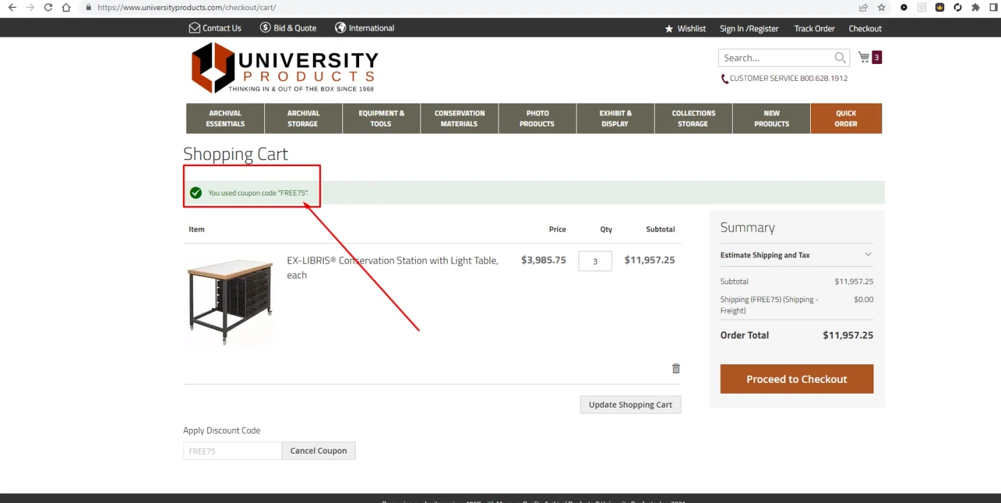Open Track Order link
1001x503 pixels.
click(814, 29)
